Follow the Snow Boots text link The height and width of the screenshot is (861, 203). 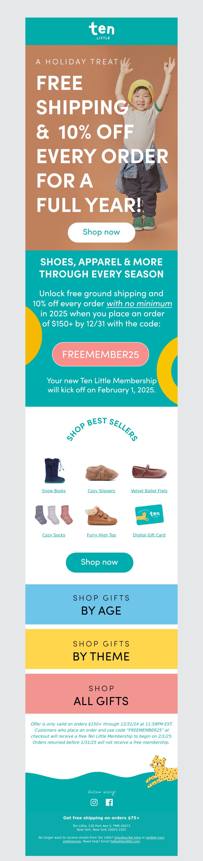click(54, 491)
